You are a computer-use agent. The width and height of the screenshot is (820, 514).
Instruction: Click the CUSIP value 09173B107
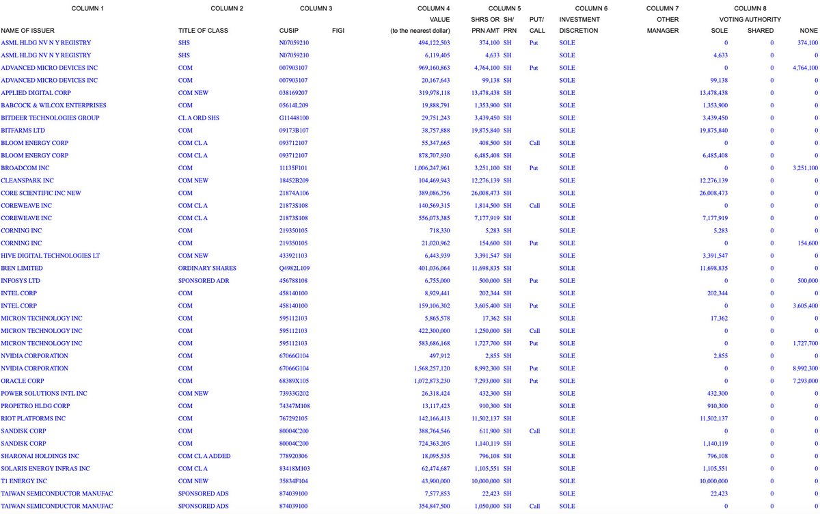point(294,130)
